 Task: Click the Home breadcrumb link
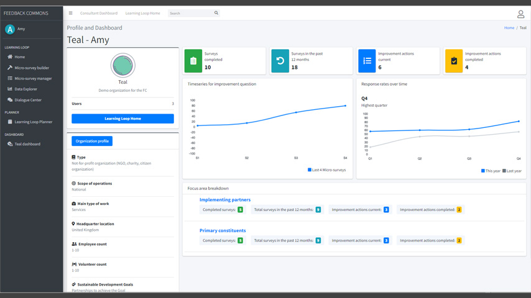coord(509,28)
